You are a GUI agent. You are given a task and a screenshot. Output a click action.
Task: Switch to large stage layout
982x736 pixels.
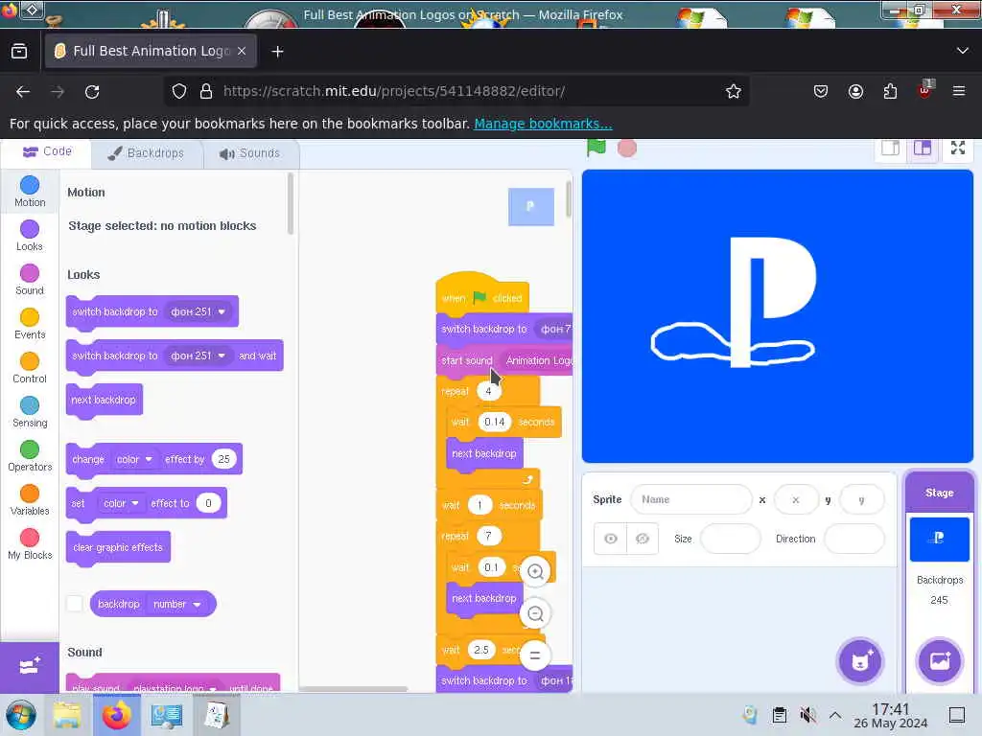coord(923,149)
